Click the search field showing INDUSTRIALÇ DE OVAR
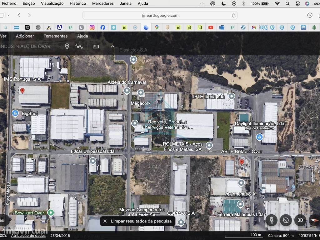 (x=25, y=47)
